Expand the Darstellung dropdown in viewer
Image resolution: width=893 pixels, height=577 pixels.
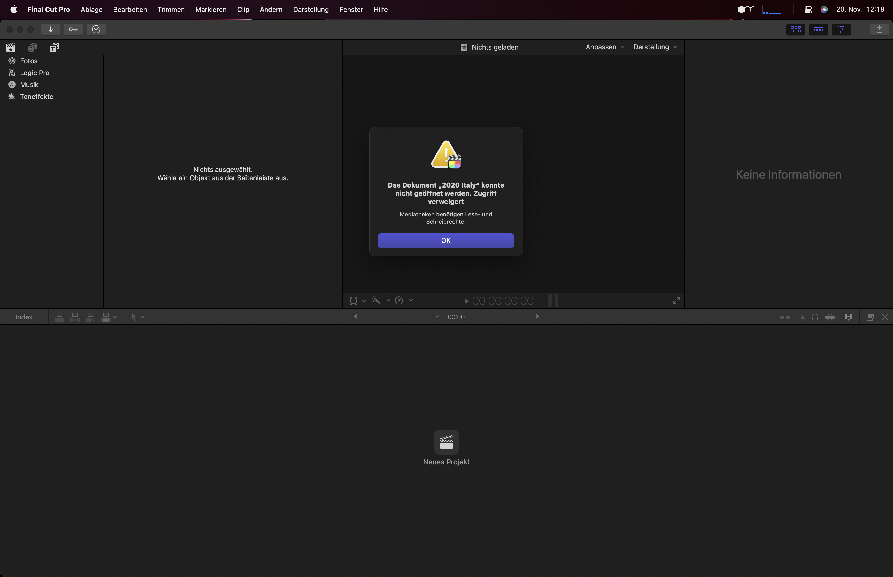click(x=656, y=47)
